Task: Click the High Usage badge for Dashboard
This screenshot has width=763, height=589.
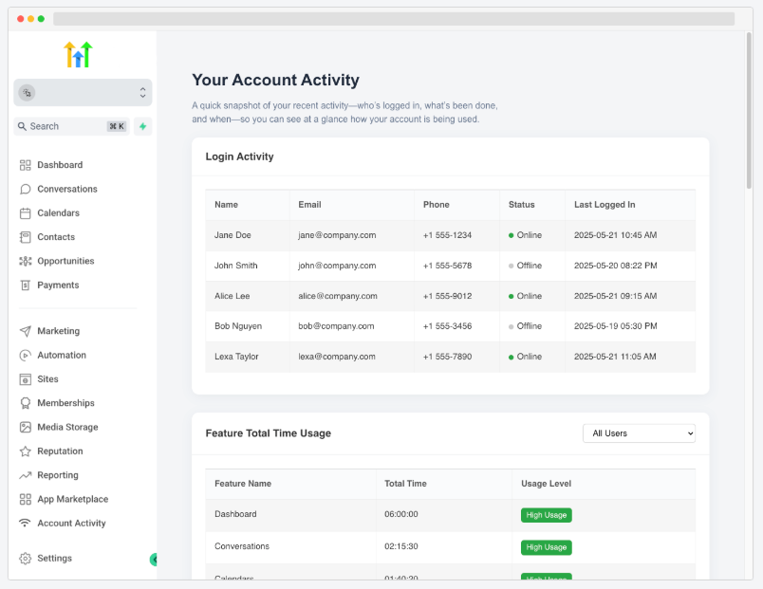Action: (x=547, y=515)
